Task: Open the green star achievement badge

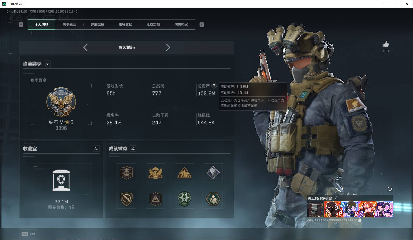Action: pos(184,199)
